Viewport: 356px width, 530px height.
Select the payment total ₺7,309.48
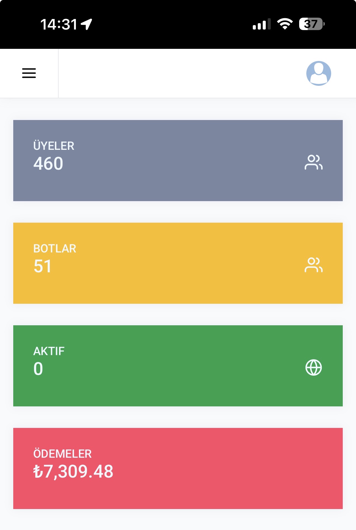73,472
